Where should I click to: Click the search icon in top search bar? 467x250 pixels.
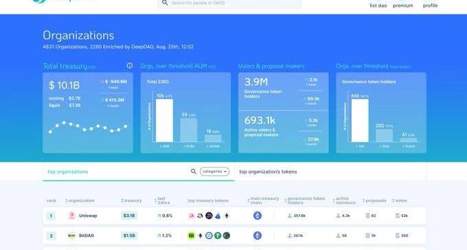click(x=165, y=3)
